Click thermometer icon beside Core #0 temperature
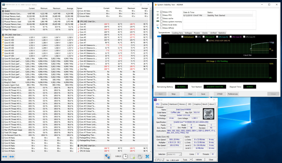The image size is (282, 163). pos(78,24)
